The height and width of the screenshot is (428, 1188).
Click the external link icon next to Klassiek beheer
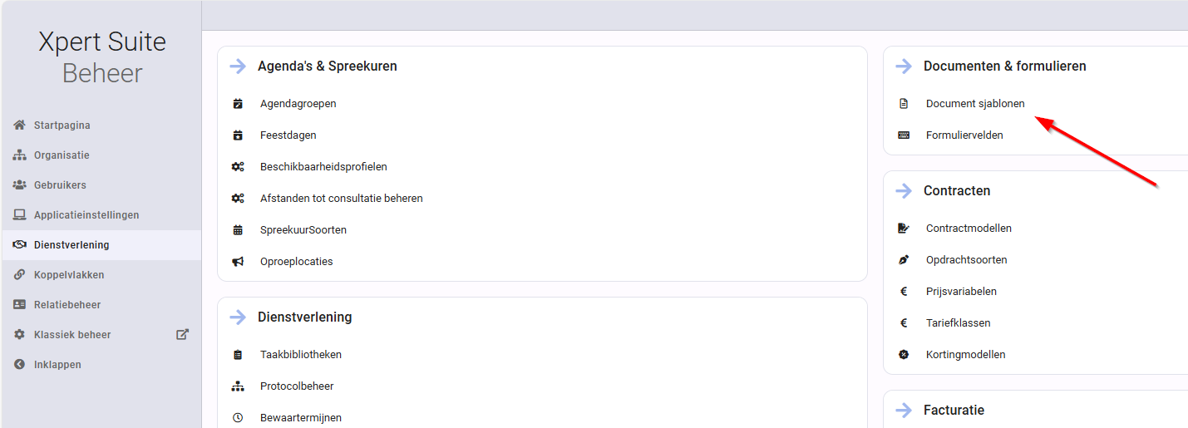pyautogui.click(x=183, y=334)
